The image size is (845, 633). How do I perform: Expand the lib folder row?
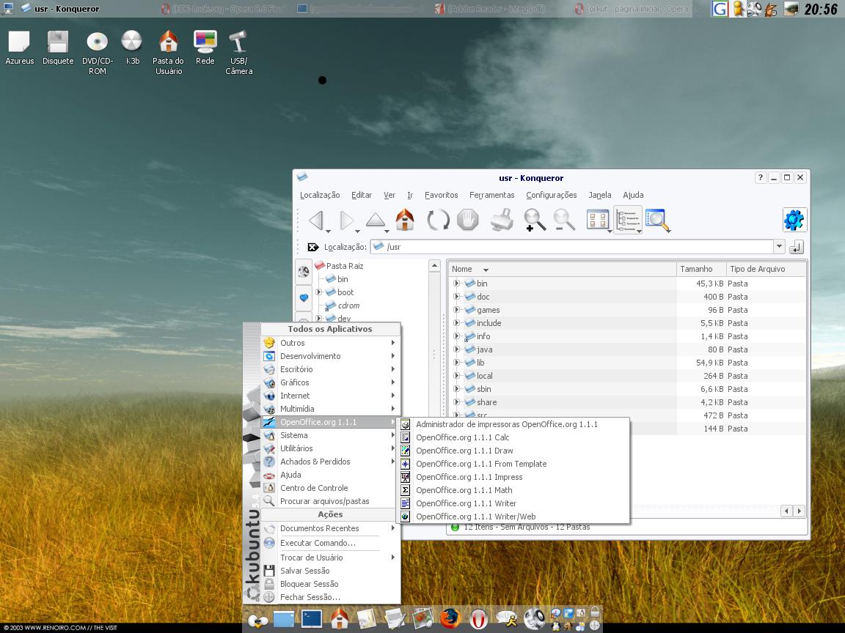[x=456, y=362]
